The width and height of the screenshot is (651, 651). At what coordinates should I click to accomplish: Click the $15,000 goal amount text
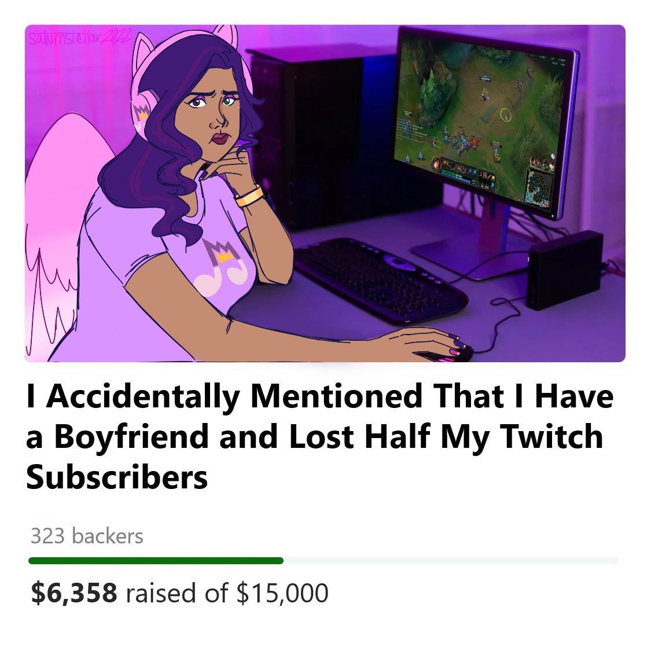click(x=282, y=593)
